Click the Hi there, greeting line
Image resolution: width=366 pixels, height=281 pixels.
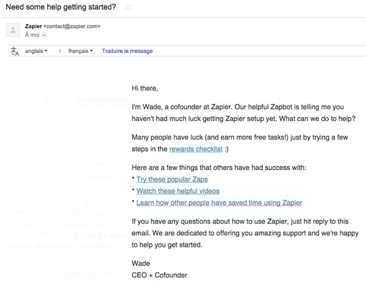coord(145,88)
